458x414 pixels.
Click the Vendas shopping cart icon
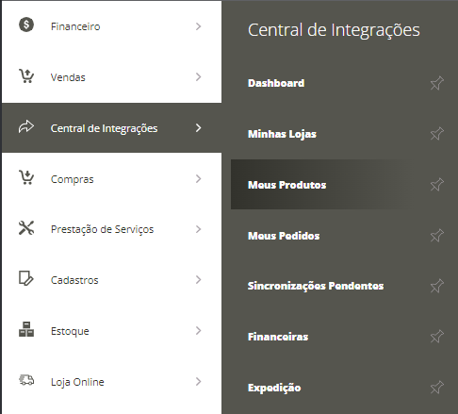click(x=26, y=75)
